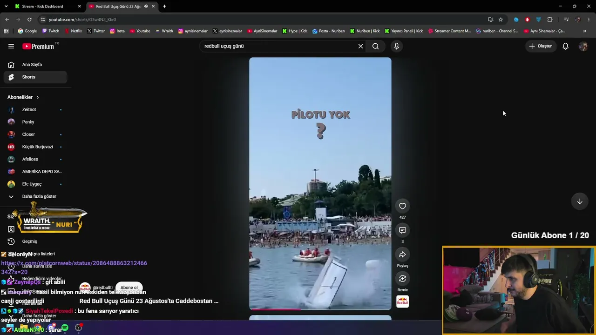Open the YouTube account avatar menu
The height and width of the screenshot is (335, 596).
tap(583, 46)
